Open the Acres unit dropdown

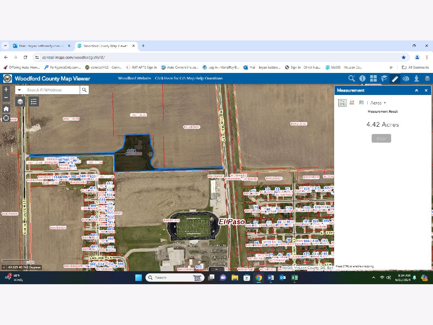tap(378, 103)
